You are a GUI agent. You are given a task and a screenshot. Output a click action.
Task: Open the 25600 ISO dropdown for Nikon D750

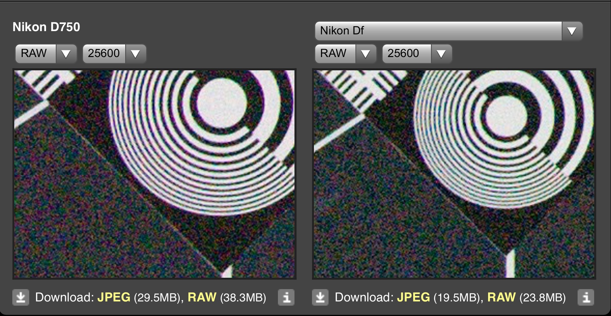click(114, 53)
